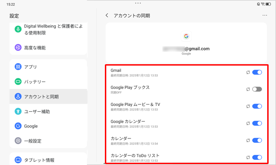Tap the Google カレンダー label
Viewport: 276px width, 165px height.
point(128,121)
